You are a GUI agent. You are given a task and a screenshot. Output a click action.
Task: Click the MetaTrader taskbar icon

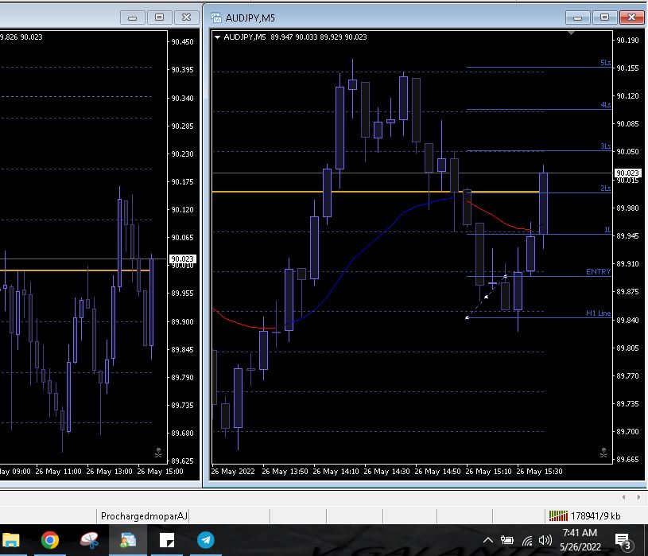point(127,541)
